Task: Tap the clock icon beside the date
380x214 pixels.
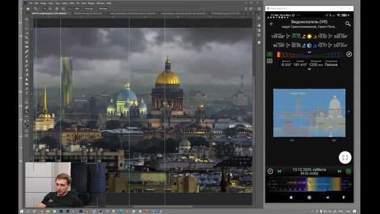Action: (x=270, y=171)
